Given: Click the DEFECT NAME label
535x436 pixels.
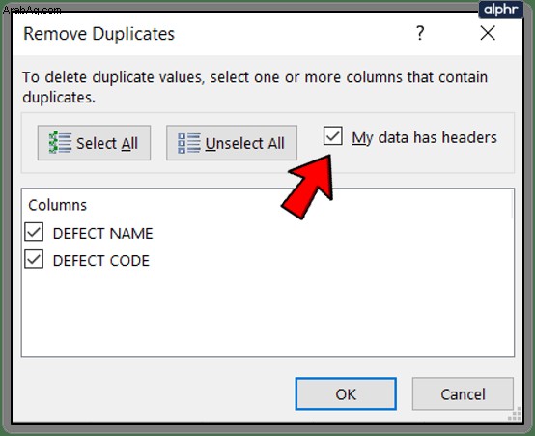Looking at the screenshot, I should tap(102, 234).
